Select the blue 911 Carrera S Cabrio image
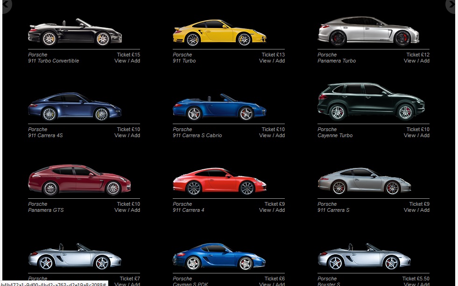This screenshot has height=286, width=458. (219, 107)
